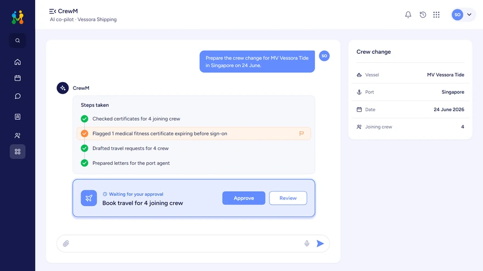Screen dimensions: 483x271
Task: Click the SO avatar beside the chat message
Action: pyautogui.click(x=324, y=56)
